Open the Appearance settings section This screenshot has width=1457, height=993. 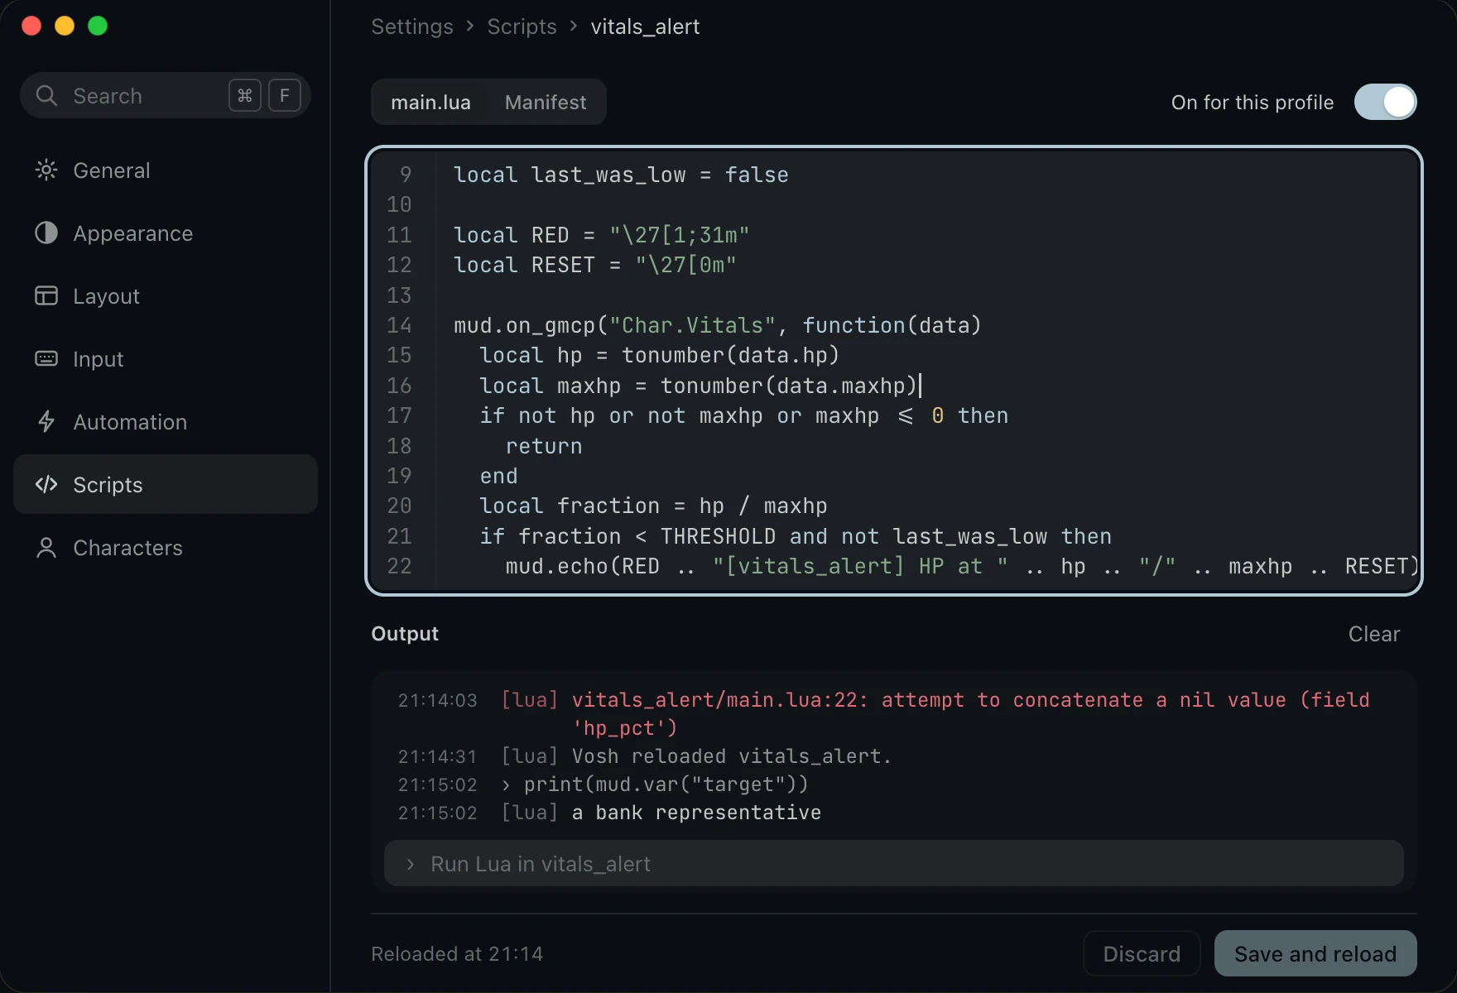(166, 233)
